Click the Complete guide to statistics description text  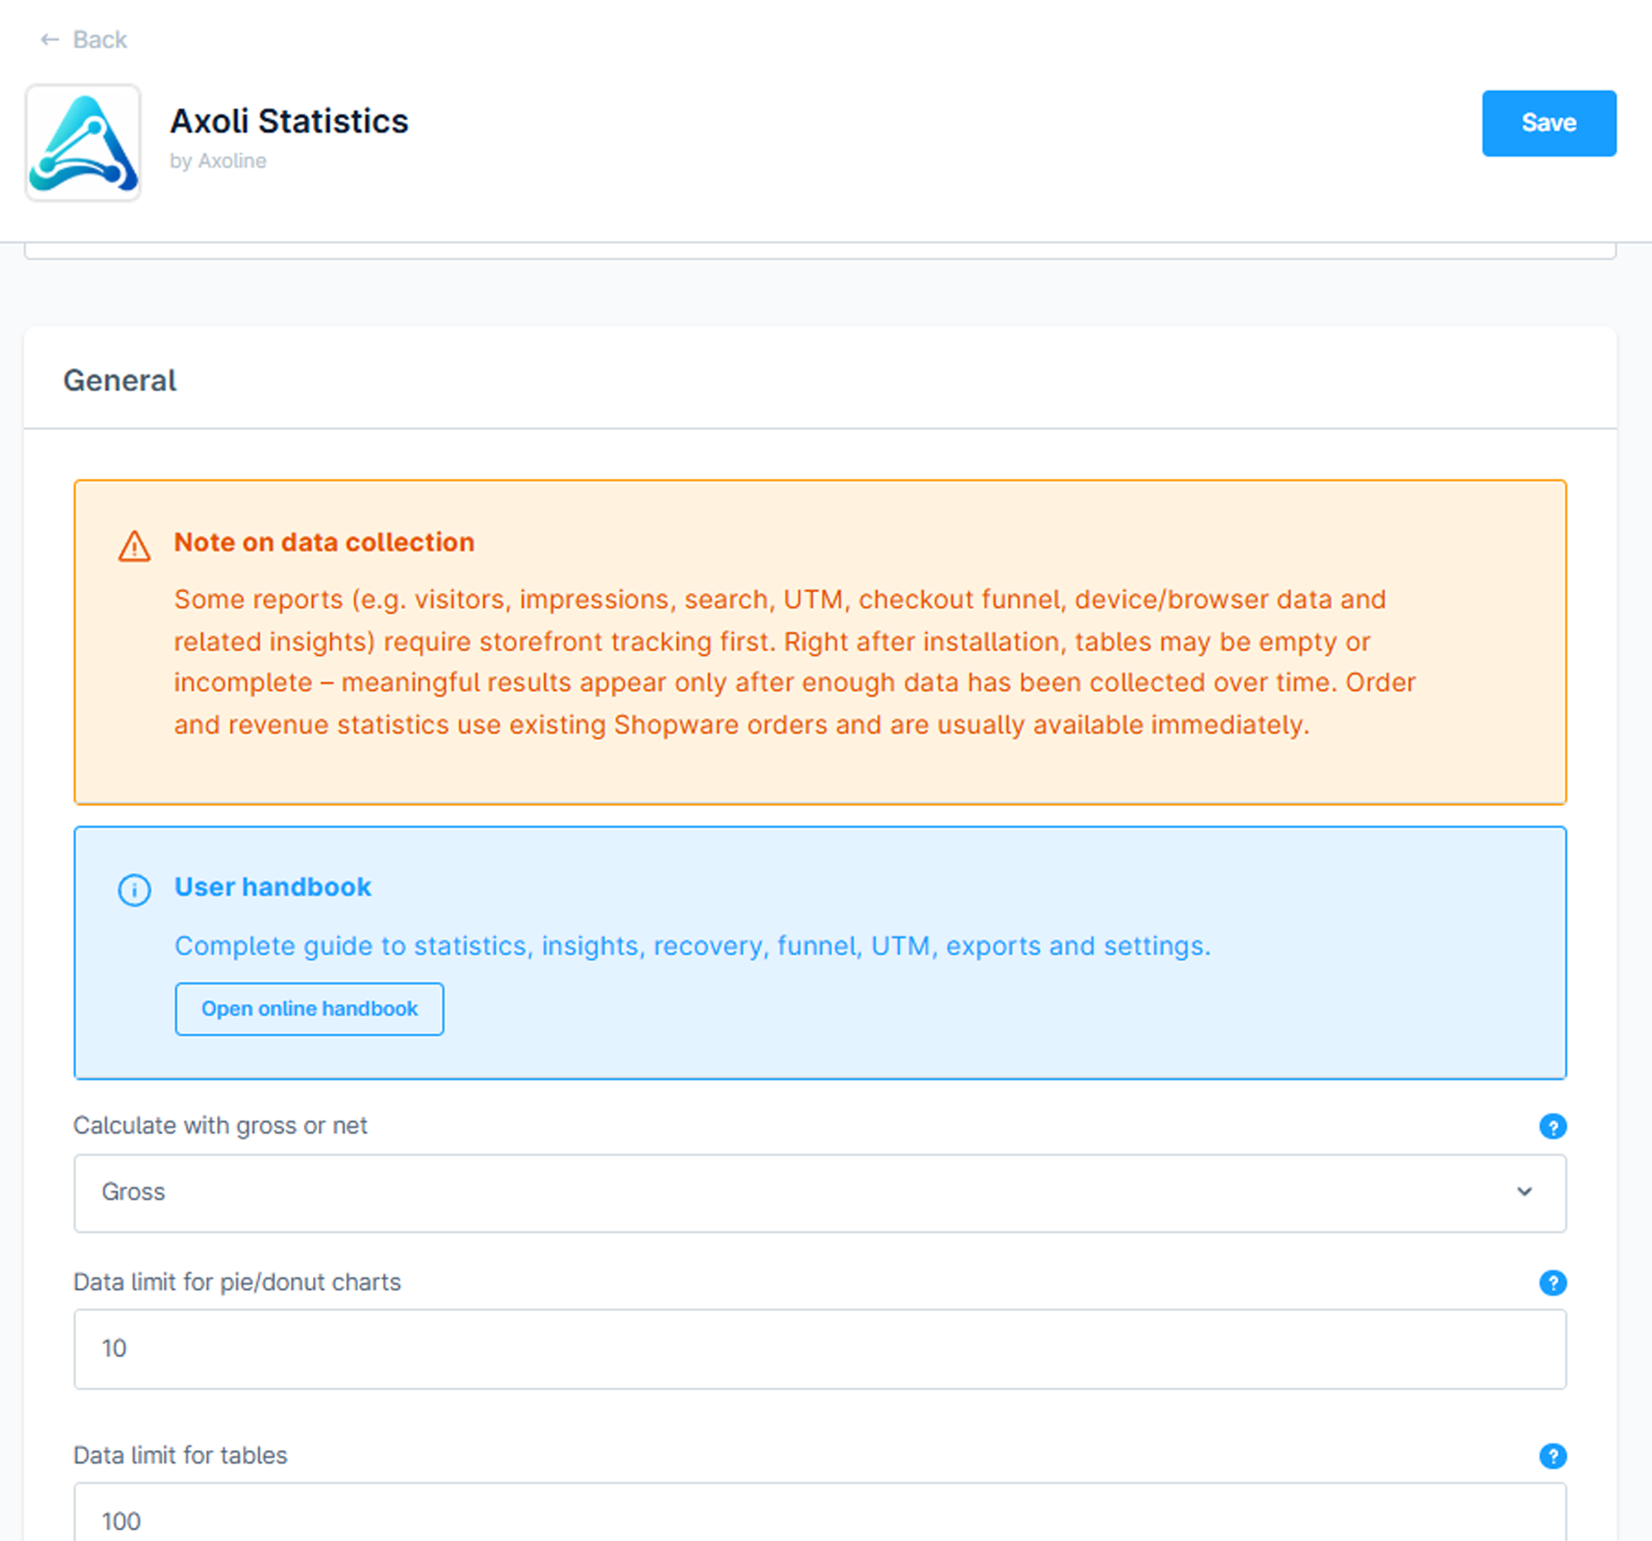click(693, 945)
